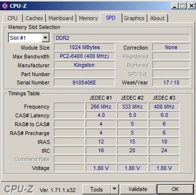The image size is (196, 195).
Task: Open the Tools dropdown arrow
Action: [x=115, y=189]
